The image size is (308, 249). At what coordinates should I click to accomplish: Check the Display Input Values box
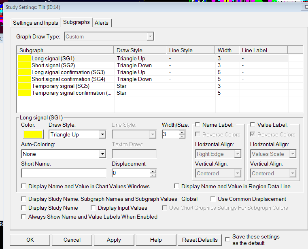click(93, 208)
